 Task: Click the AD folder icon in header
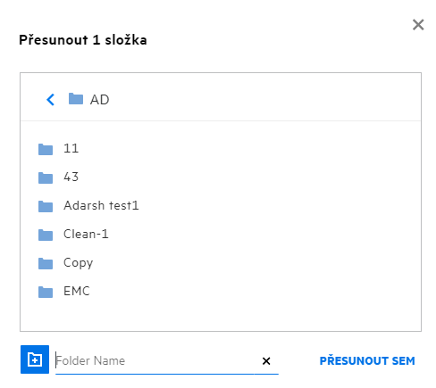click(x=76, y=99)
